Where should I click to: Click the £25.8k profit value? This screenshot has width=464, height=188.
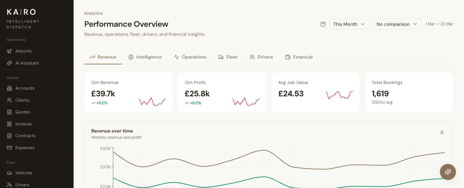pos(197,94)
